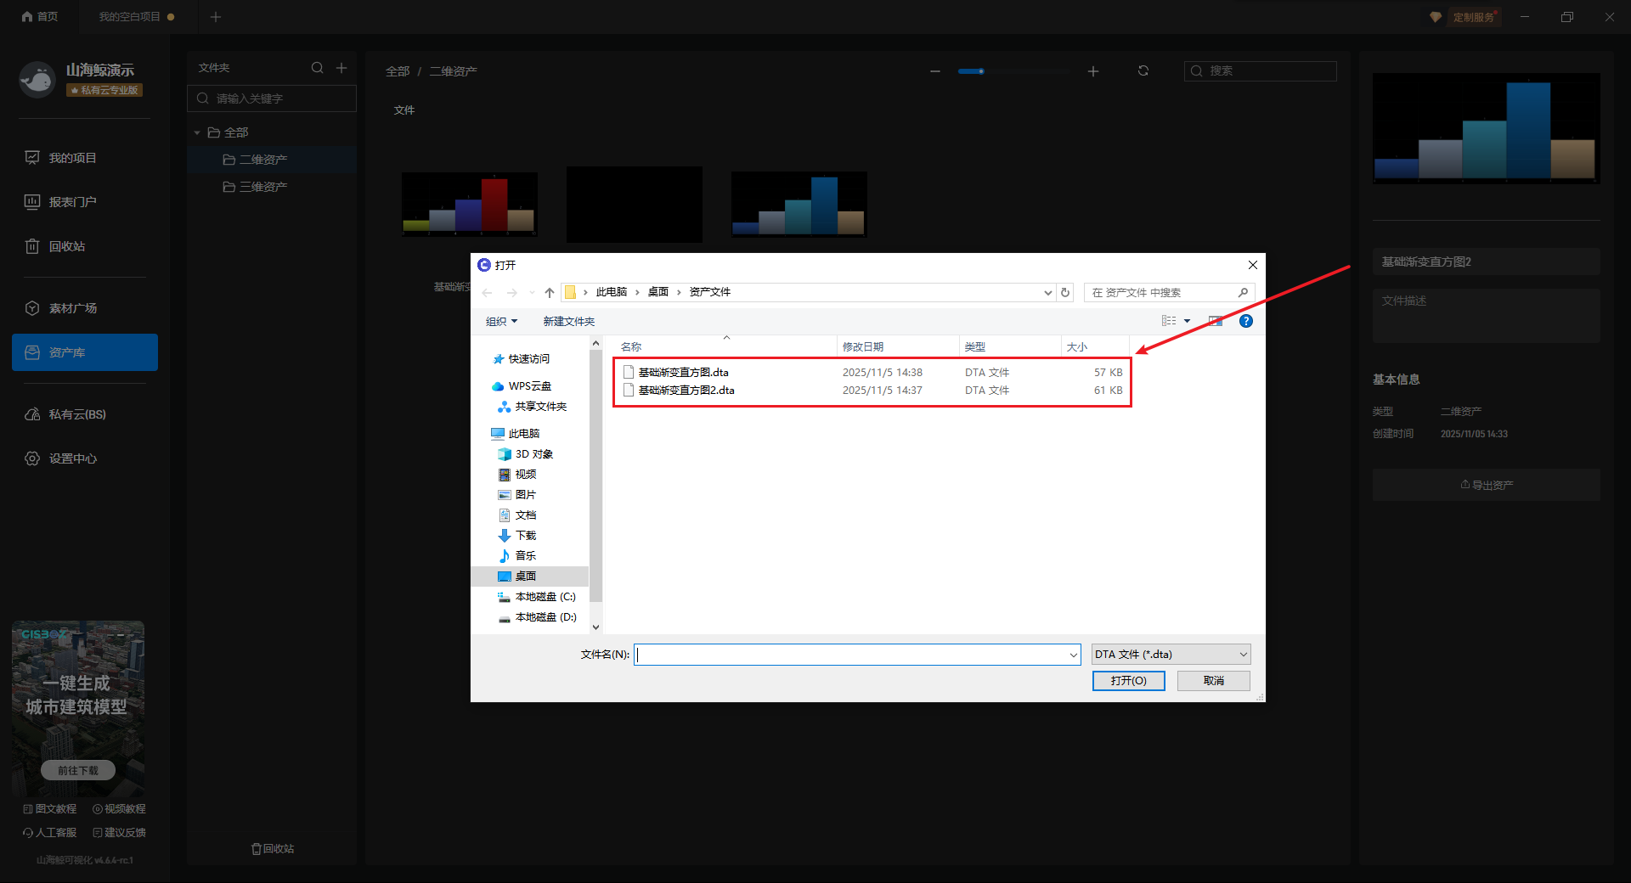Expand the 组织 dropdown menu
Screen dimensions: 1631x883
pyautogui.click(x=501, y=322)
